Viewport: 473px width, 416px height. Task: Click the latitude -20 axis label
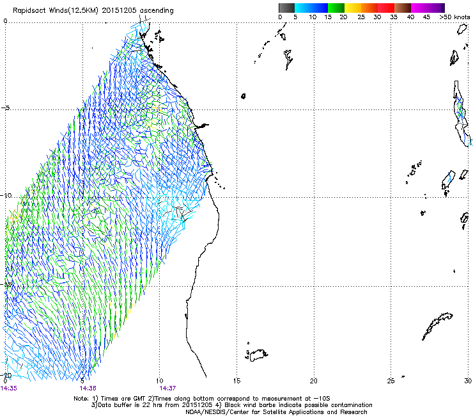(x=6, y=375)
